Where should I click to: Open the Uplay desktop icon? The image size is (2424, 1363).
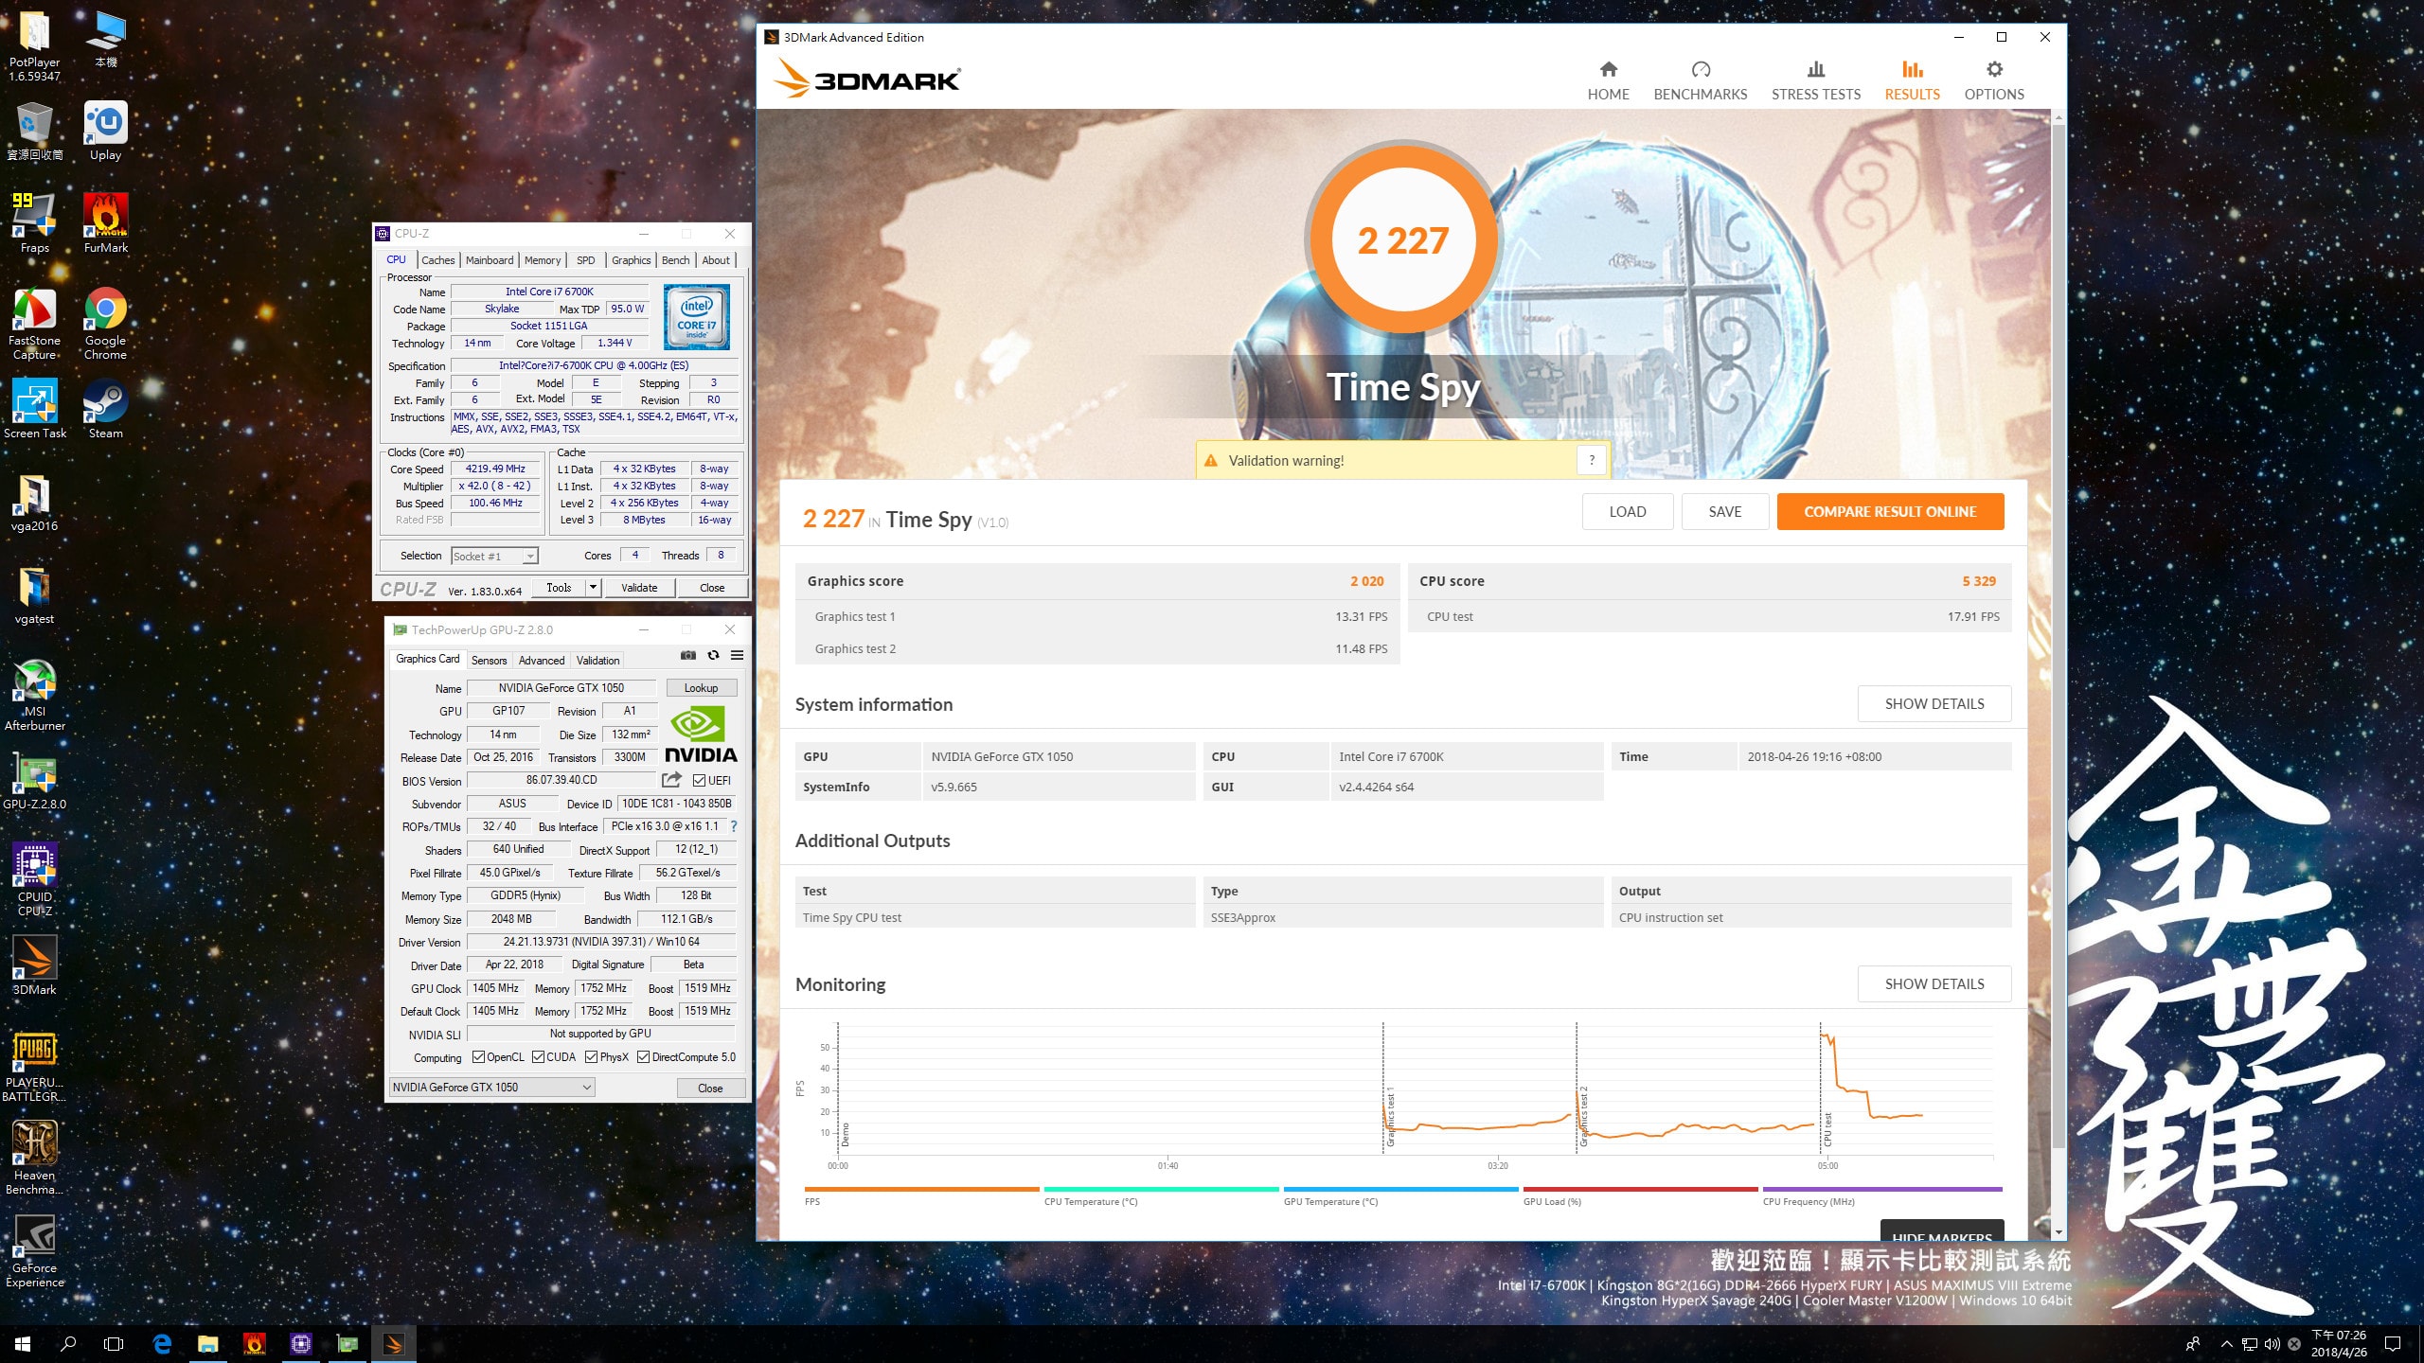point(105,132)
